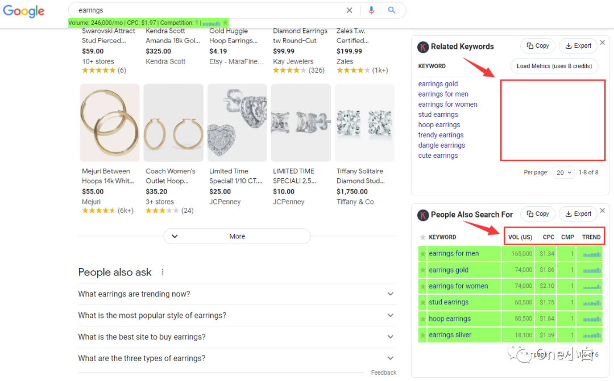Viewport: 614px width, 381px height.
Task: Expand 'What earrings are trending now?'
Action: pyautogui.click(x=237, y=294)
